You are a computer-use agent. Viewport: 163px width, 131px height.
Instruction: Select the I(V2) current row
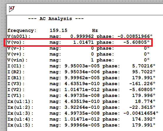tap(81, 90)
